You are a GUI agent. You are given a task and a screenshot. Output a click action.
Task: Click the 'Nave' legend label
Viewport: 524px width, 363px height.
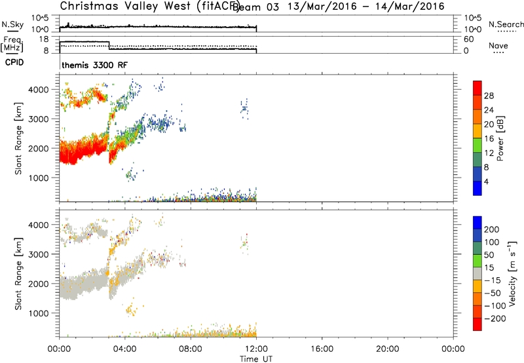tap(498, 45)
